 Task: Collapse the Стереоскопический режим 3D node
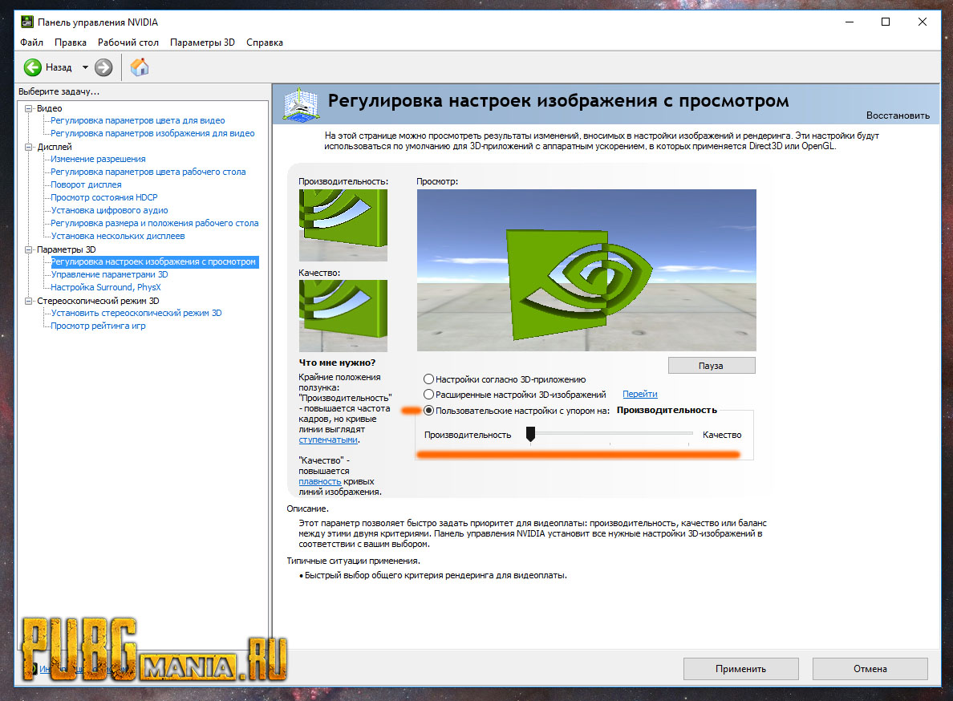(28, 301)
